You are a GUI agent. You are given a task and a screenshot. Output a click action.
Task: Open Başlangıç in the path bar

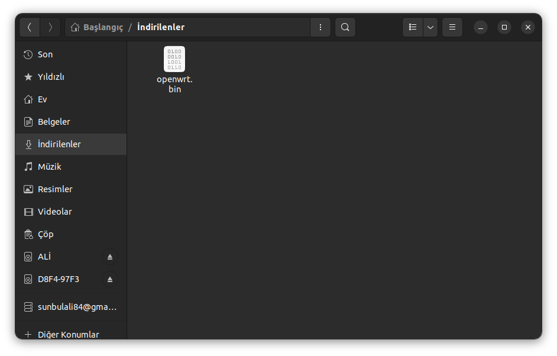(x=103, y=27)
